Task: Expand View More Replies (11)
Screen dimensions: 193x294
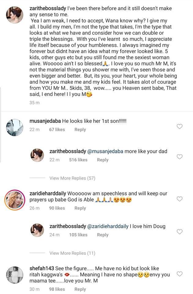Action: coord(72,253)
